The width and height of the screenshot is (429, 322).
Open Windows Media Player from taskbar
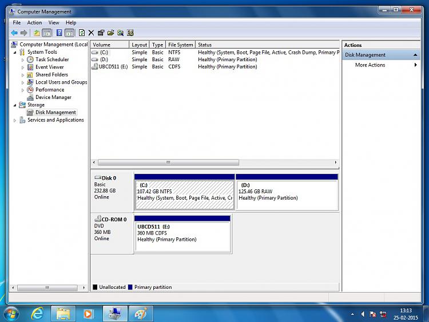pos(88,313)
